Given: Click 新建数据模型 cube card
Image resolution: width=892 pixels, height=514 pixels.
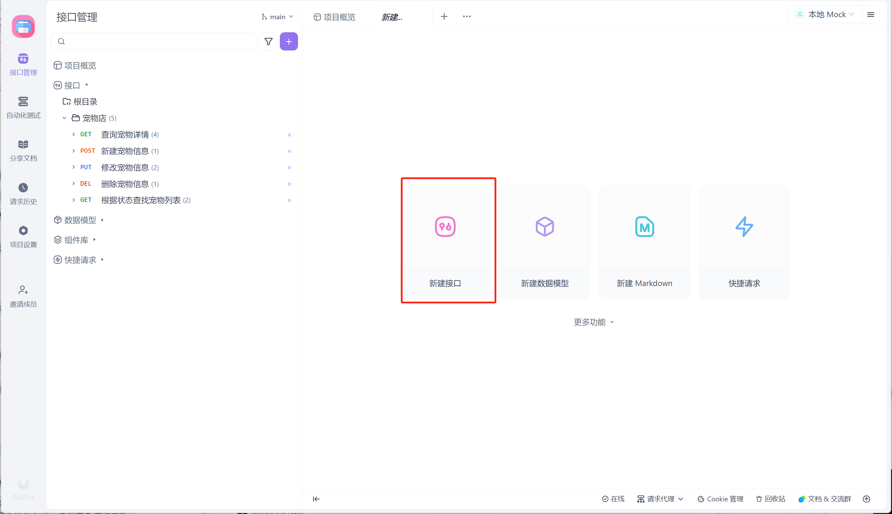Looking at the screenshot, I should tap(544, 242).
